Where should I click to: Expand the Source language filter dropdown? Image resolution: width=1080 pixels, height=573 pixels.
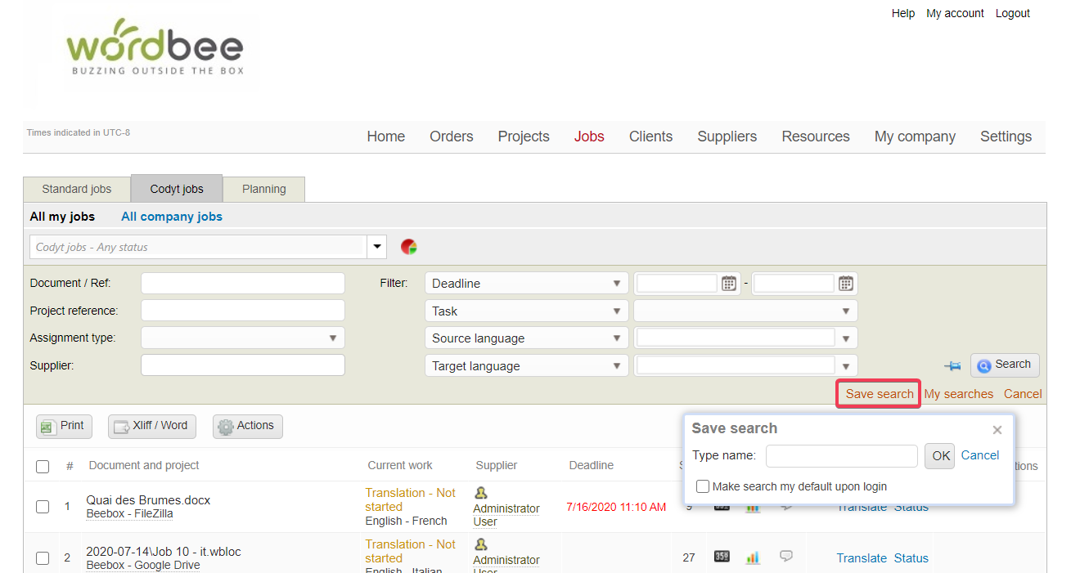pos(846,338)
